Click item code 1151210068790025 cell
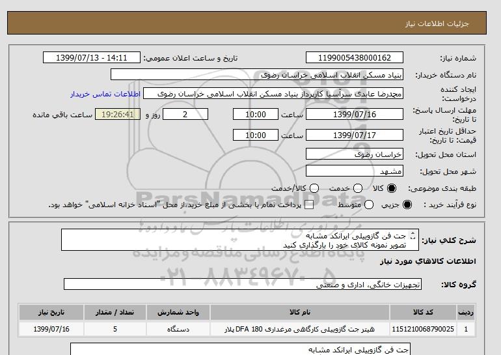Image resolution: width=501 pixels, height=355 pixels. [423, 329]
